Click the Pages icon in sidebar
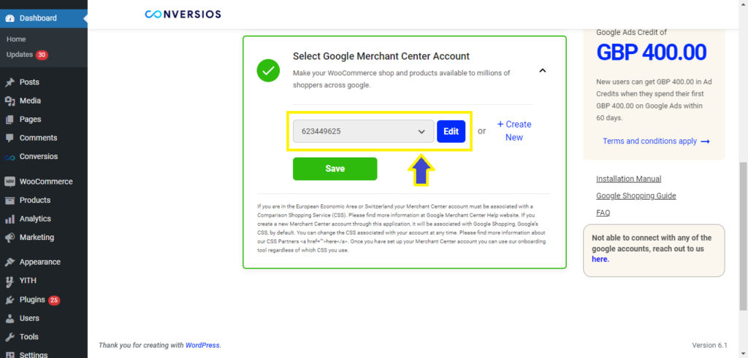This screenshot has width=748, height=358. pos(9,120)
